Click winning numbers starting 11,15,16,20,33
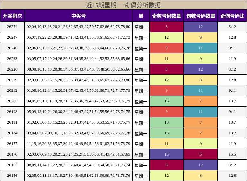Viewport: 247px width, 181px height. click(x=78, y=144)
